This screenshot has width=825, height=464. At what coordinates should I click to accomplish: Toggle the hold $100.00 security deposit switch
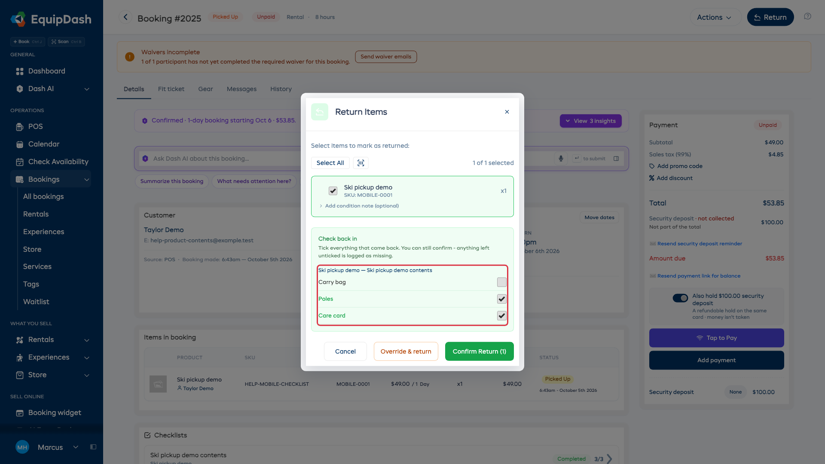(x=680, y=298)
